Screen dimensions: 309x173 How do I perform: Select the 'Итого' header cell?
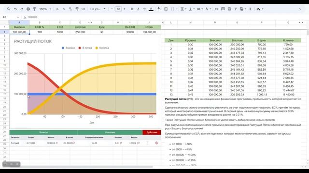coord(149,27)
